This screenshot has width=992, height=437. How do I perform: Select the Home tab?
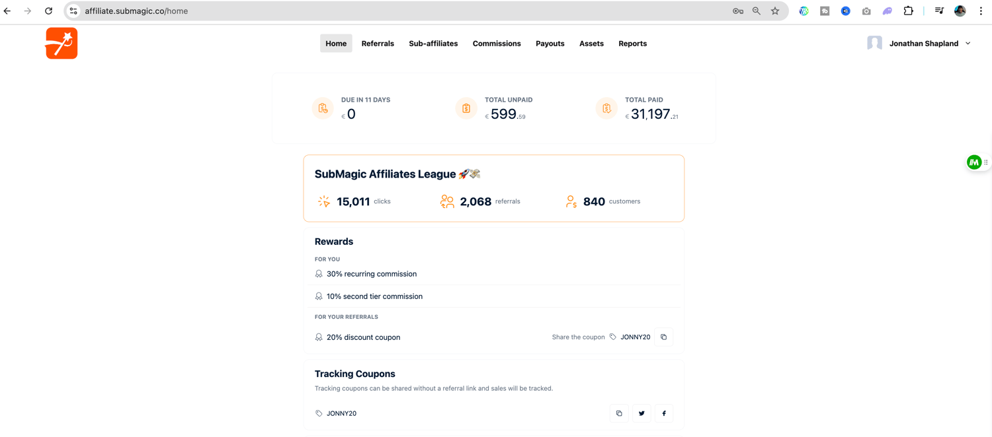tap(336, 44)
